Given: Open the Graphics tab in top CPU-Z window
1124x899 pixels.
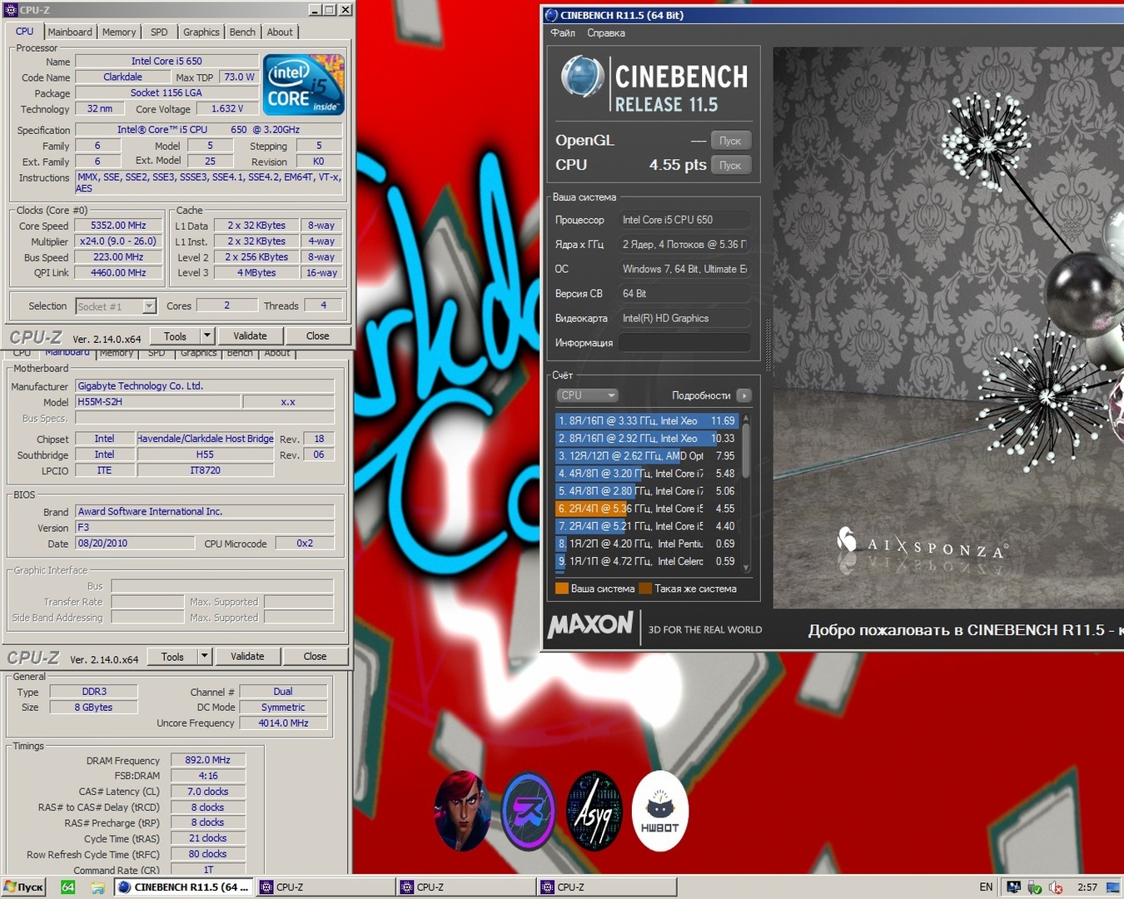Looking at the screenshot, I should tap(201, 32).
